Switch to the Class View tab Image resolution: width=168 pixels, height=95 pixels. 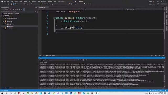coord(12,88)
